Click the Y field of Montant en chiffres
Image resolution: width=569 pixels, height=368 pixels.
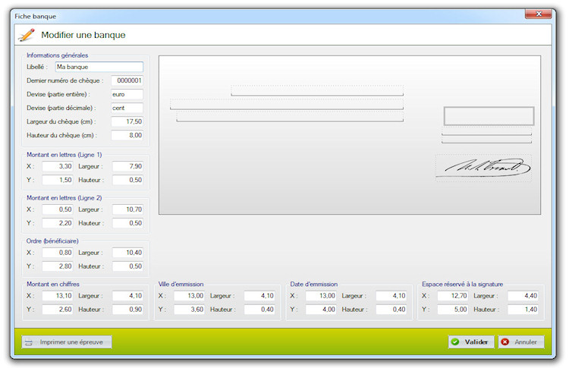coord(58,310)
